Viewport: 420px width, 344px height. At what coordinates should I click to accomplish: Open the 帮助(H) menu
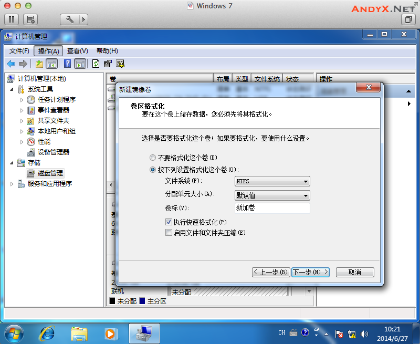(x=107, y=51)
